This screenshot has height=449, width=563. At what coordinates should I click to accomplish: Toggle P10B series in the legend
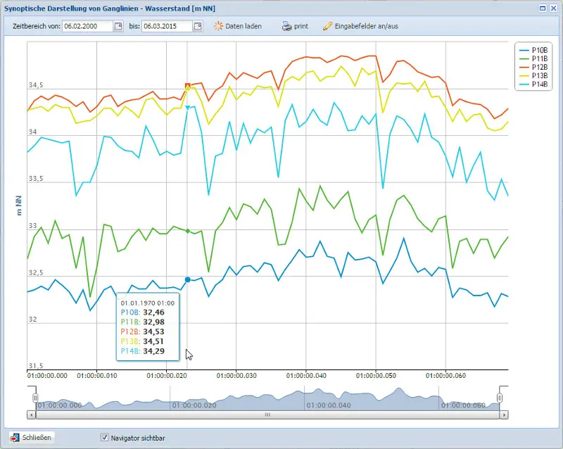pos(533,50)
